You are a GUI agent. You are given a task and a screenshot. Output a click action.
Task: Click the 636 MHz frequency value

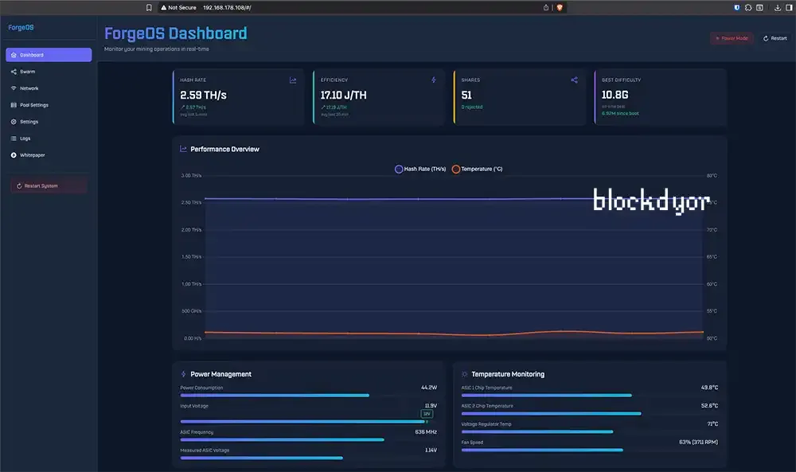tap(426, 432)
